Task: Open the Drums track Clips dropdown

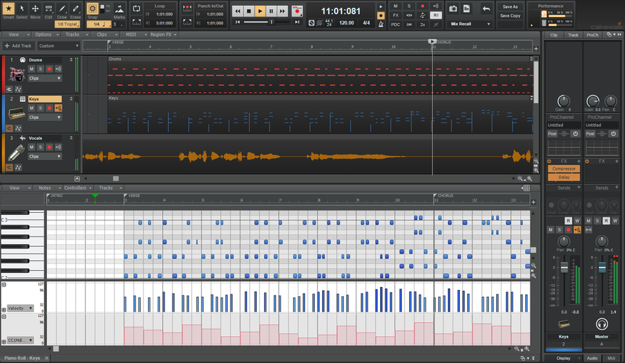Action: pyautogui.click(x=45, y=78)
